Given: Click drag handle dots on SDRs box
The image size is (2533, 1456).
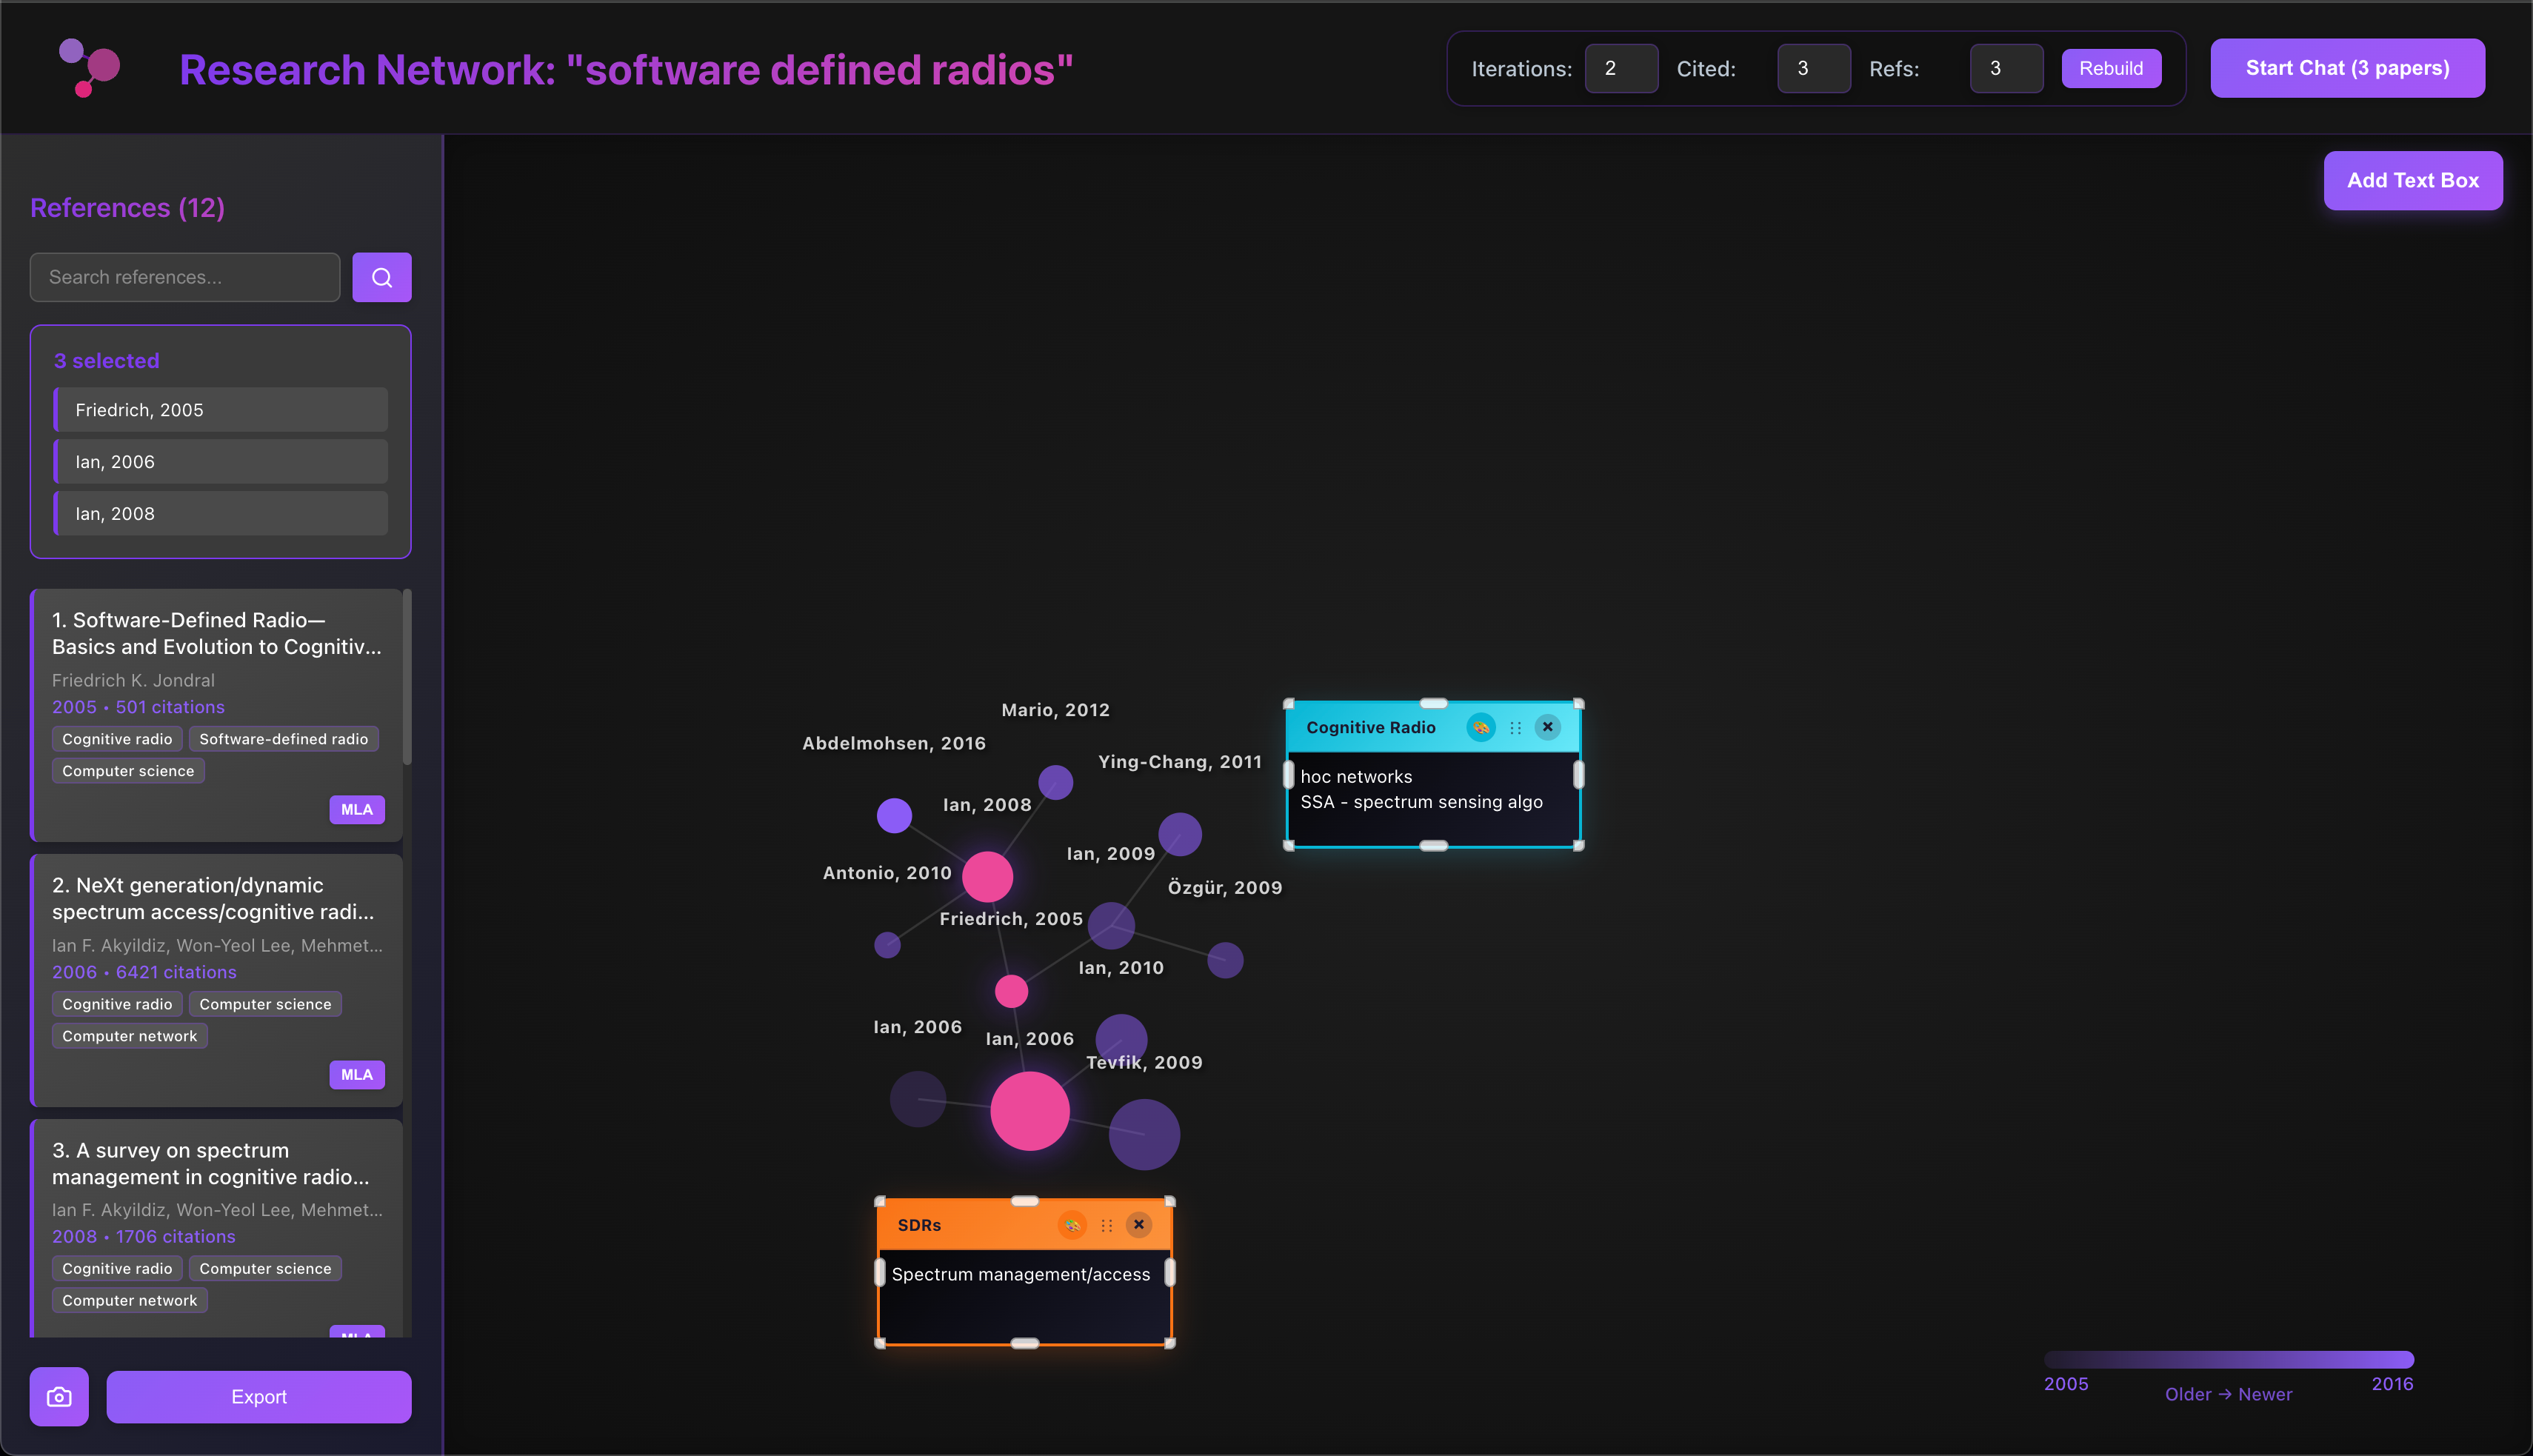Looking at the screenshot, I should 1106,1225.
